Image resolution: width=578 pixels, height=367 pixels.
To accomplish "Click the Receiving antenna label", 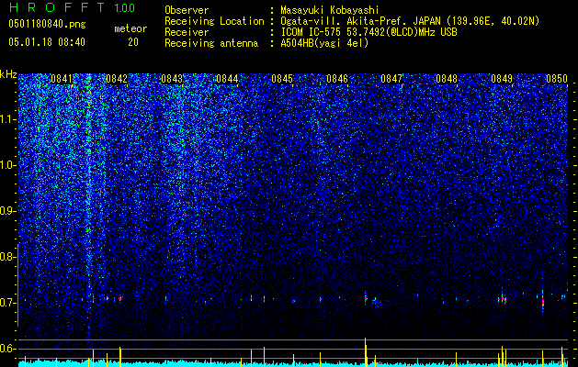I will click(211, 43).
